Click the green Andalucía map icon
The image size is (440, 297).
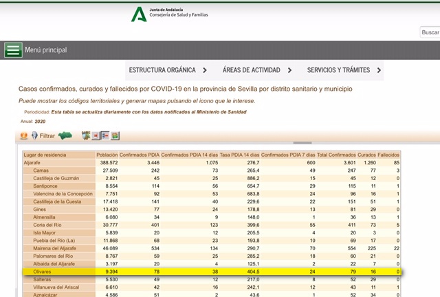tap(67, 136)
